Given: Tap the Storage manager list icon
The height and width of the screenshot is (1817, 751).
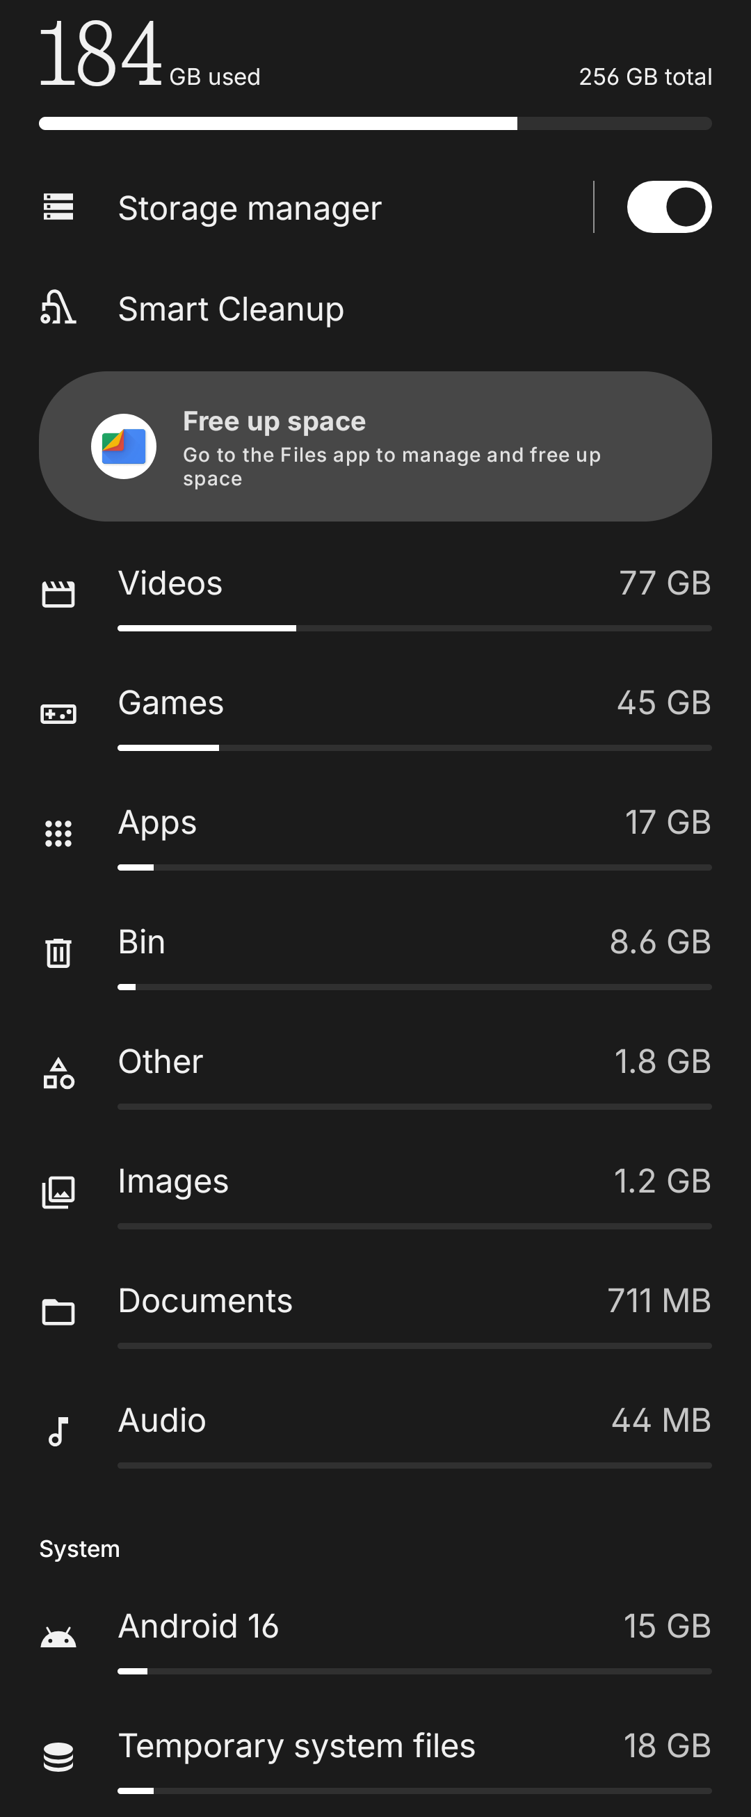Looking at the screenshot, I should [x=58, y=207].
